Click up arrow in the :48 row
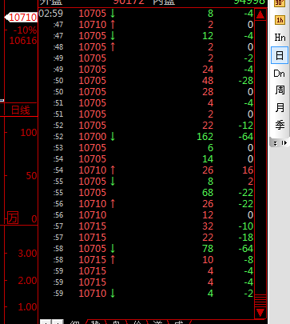The height and width of the screenshot is (324, 290). [113, 47]
